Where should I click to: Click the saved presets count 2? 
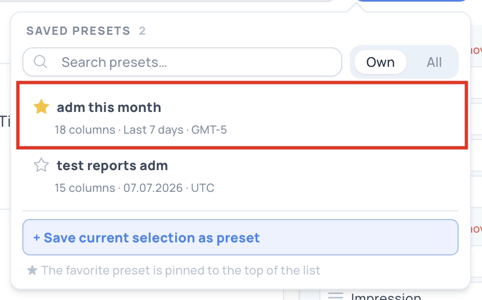click(142, 30)
